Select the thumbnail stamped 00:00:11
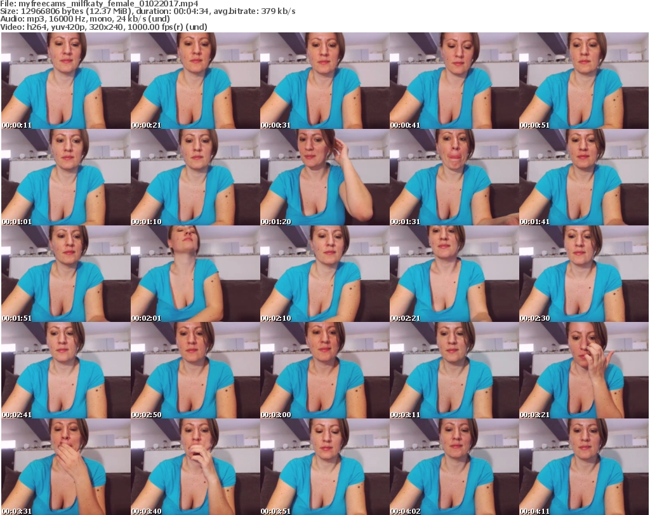650x515 pixels. coord(65,81)
